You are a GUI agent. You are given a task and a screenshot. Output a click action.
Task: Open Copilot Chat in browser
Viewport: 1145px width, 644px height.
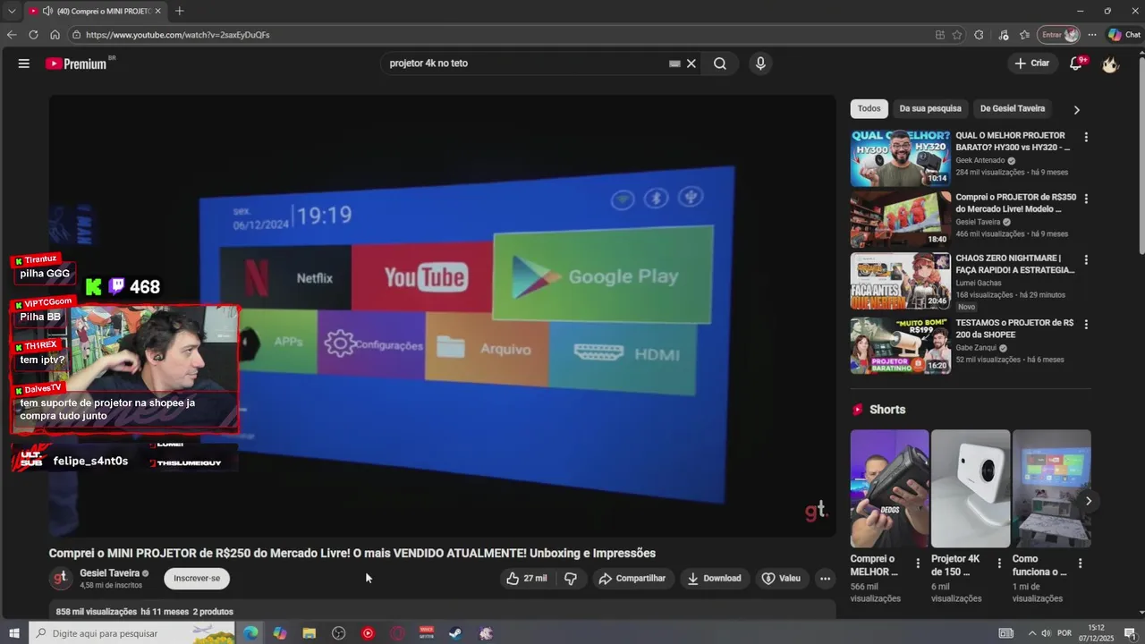tap(1124, 35)
